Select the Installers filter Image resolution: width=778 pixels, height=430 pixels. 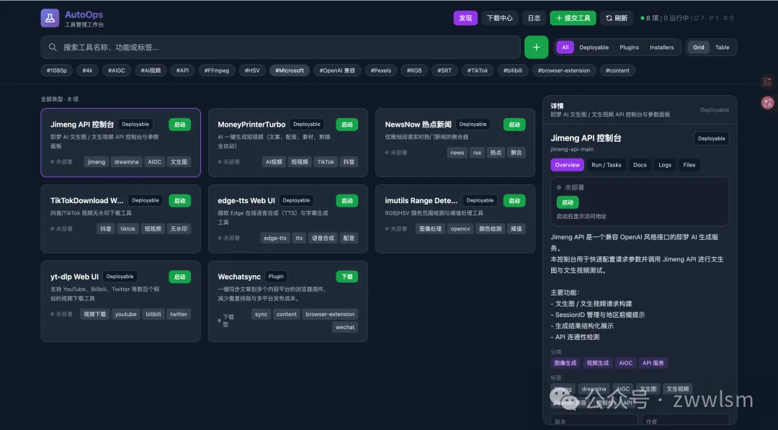(x=662, y=47)
